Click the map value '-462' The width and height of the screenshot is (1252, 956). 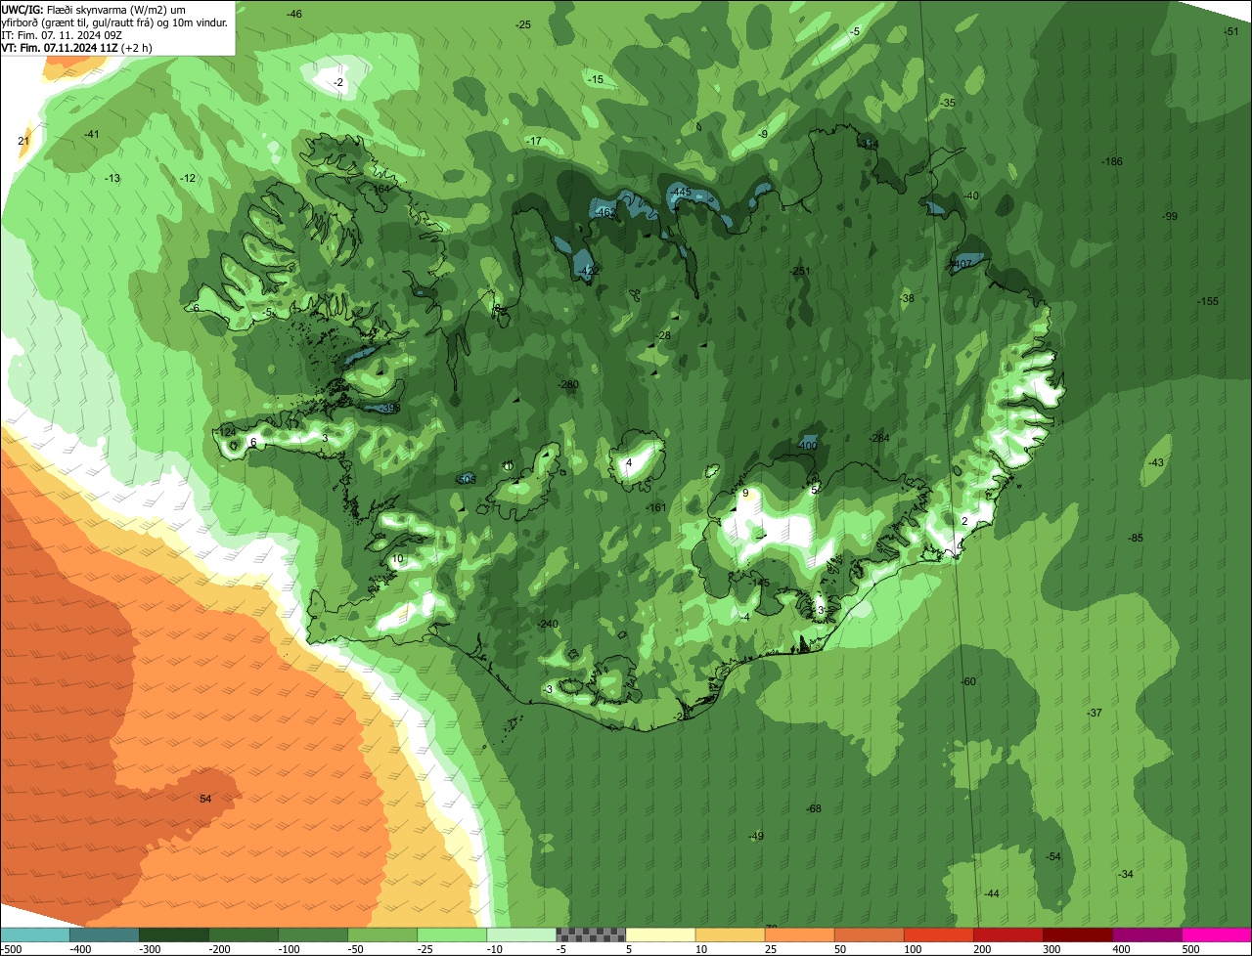pyautogui.click(x=604, y=212)
